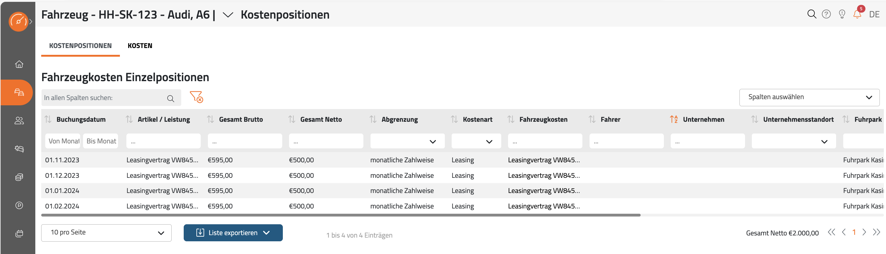Sort by Artikel / Leistung arrows icon
This screenshot has width=886, height=254.
click(x=129, y=119)
